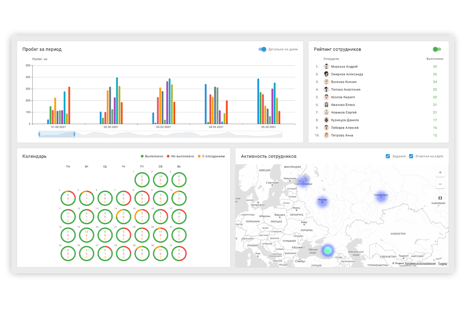Viewport: 466px width, 309px height.
Task: Toggle the Детально по дням switch
Action: (x=262, y=49)
